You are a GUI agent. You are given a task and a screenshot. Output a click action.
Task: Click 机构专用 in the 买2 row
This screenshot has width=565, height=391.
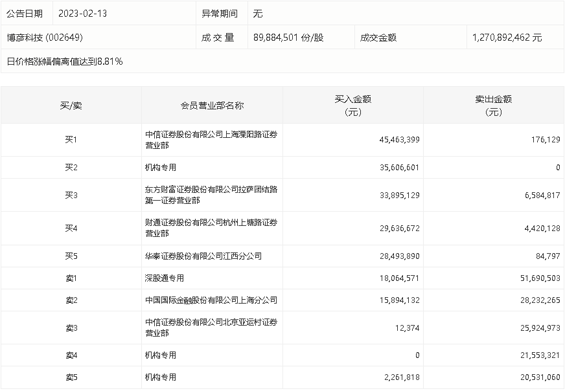point(161,168)
